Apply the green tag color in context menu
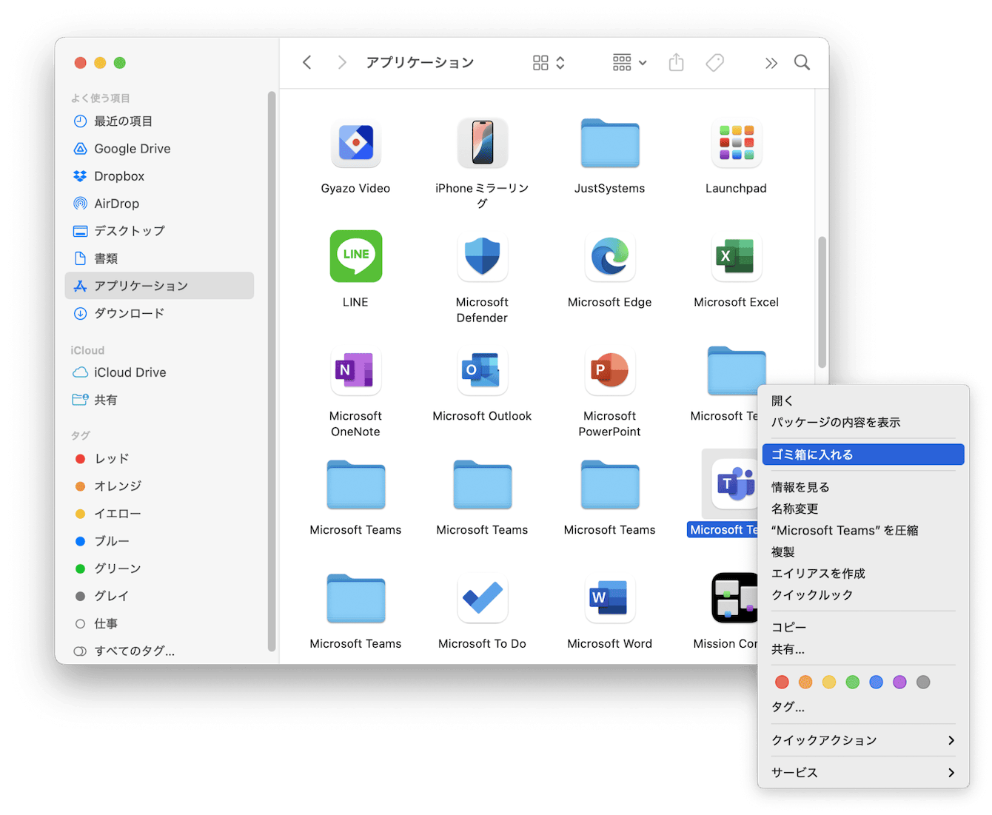 click(x=853, y=682)
